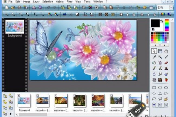Click the Adjust menu item
Viewport: 176px width, 117px height.
pos(60,2)
